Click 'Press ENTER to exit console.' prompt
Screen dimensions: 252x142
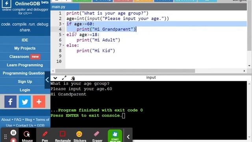click(86, 116)
